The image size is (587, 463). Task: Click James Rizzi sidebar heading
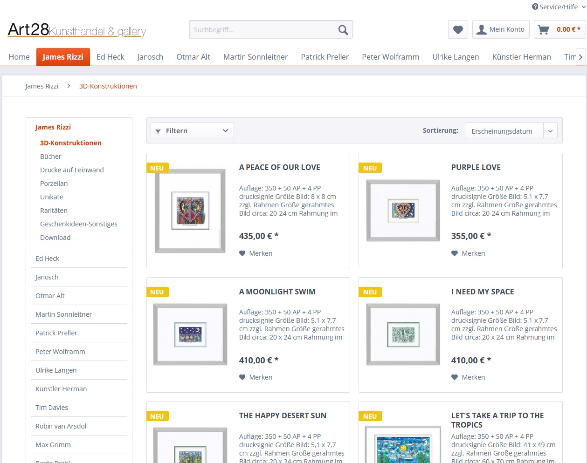click(53, 127)
